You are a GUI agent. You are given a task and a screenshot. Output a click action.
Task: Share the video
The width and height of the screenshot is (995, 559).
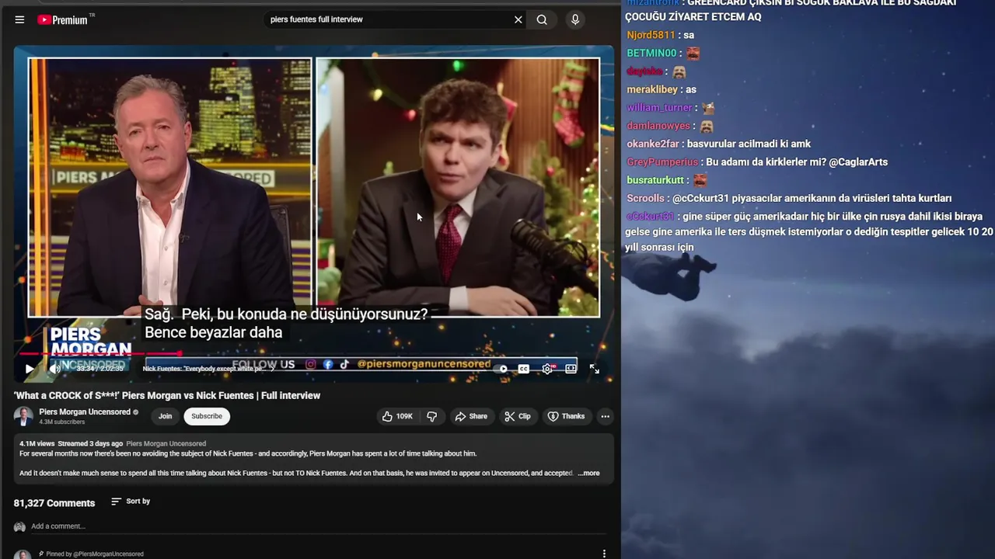471,416
